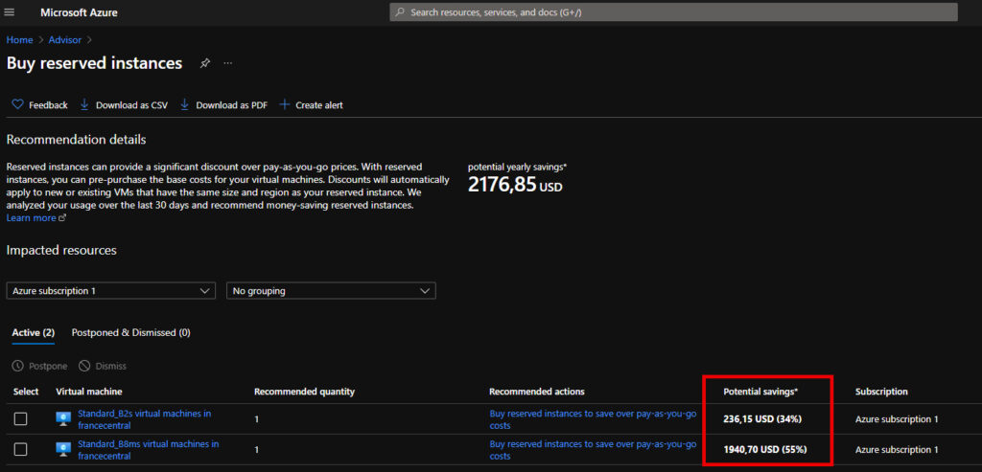This screenshot has height=472, width=982.
Task: Click the Recommendation details heading
Action: point(76,140)
